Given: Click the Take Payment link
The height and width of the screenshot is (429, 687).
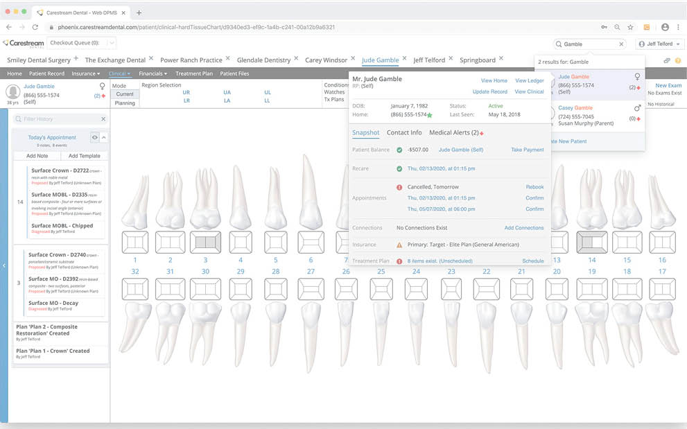Looking at the screenshot, I should 527,150.
